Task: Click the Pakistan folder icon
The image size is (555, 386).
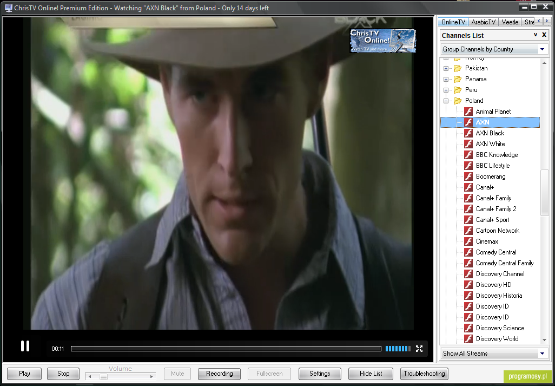Action: pyautogui.click(x=458, y=68)
